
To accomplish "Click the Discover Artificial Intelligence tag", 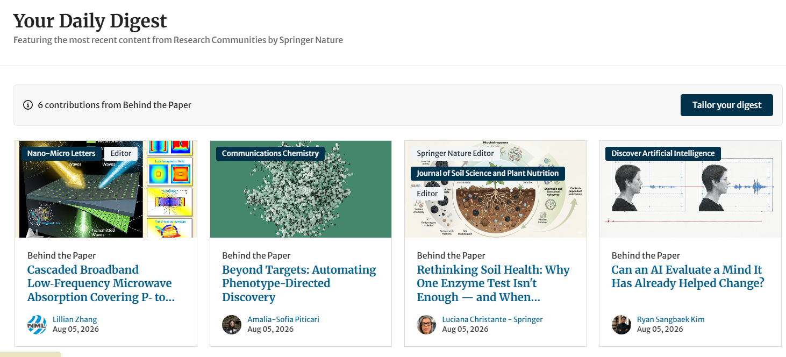I will click(663, 153).
